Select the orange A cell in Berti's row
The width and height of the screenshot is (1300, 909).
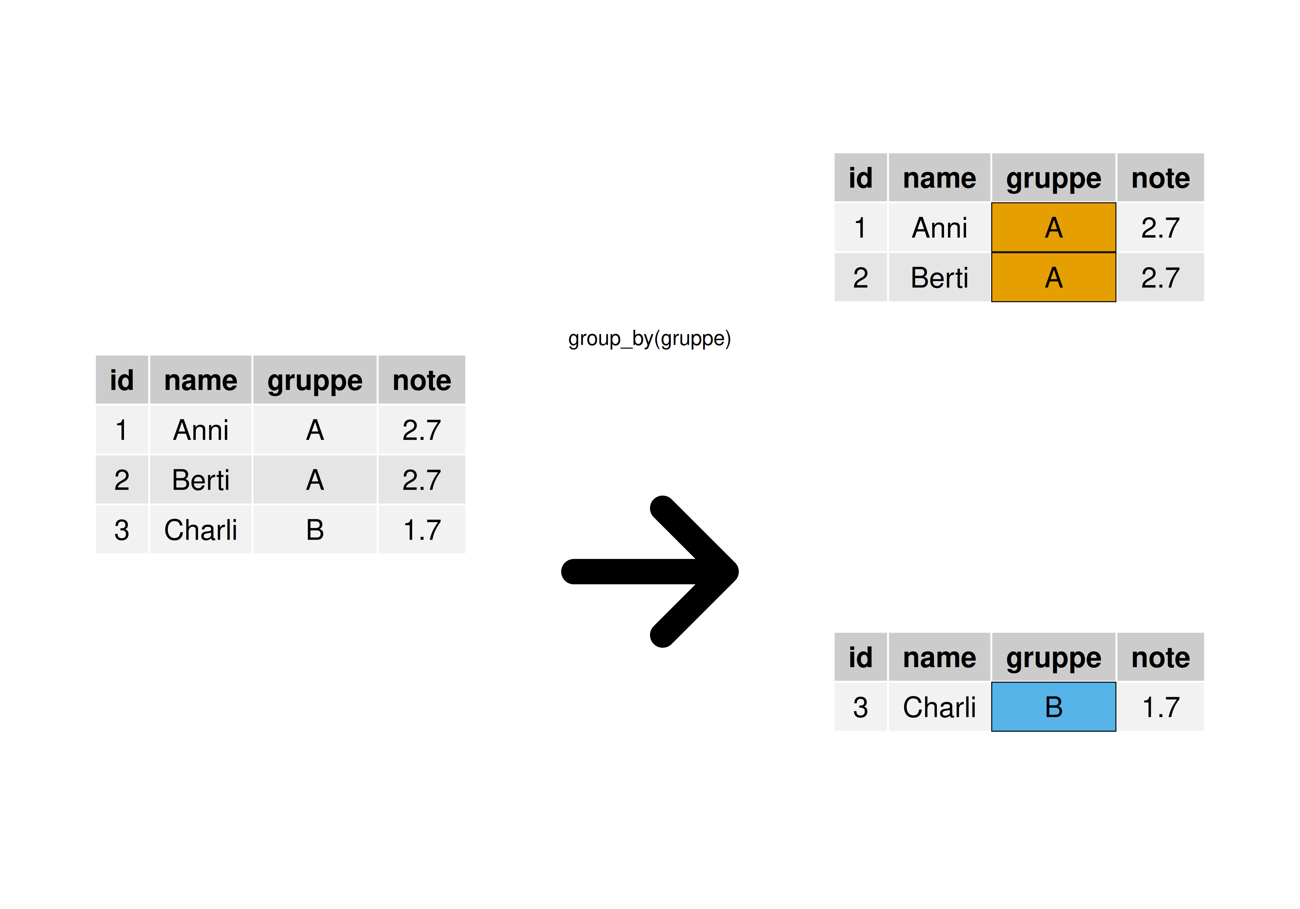coord(1053,277)
